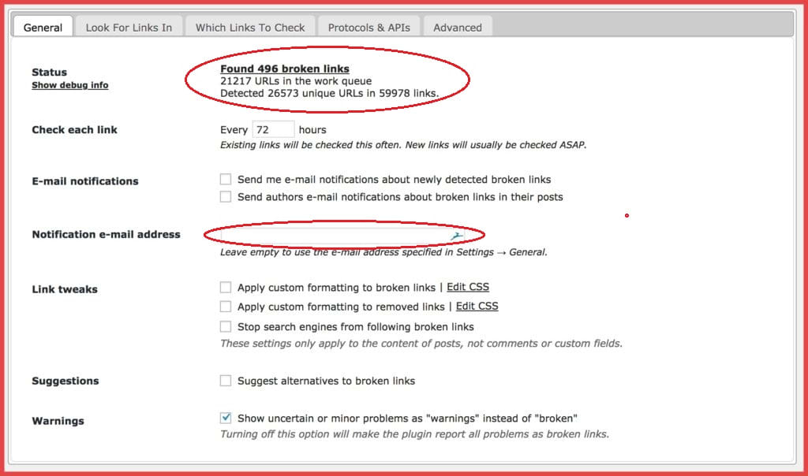
Task: Click the 'Suggestions' label
Action: (x=65, y=381)
